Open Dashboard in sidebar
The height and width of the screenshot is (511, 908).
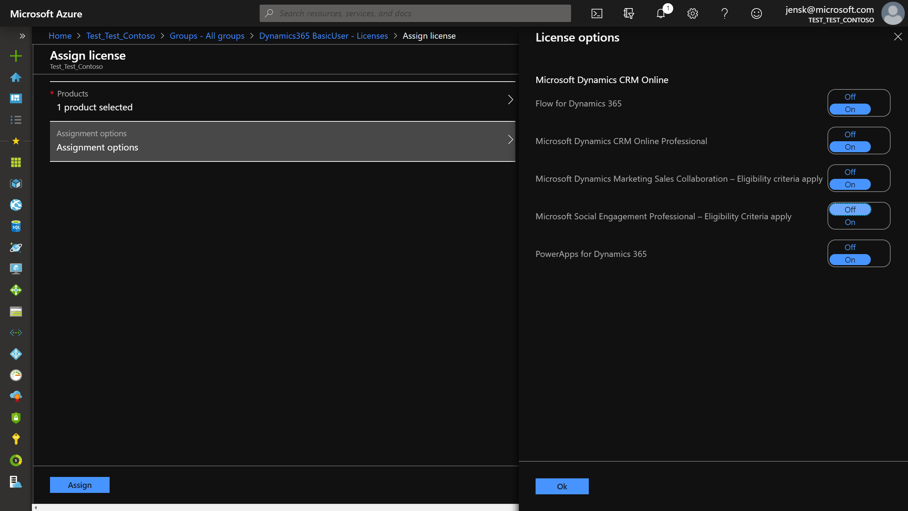click(16, 98)
